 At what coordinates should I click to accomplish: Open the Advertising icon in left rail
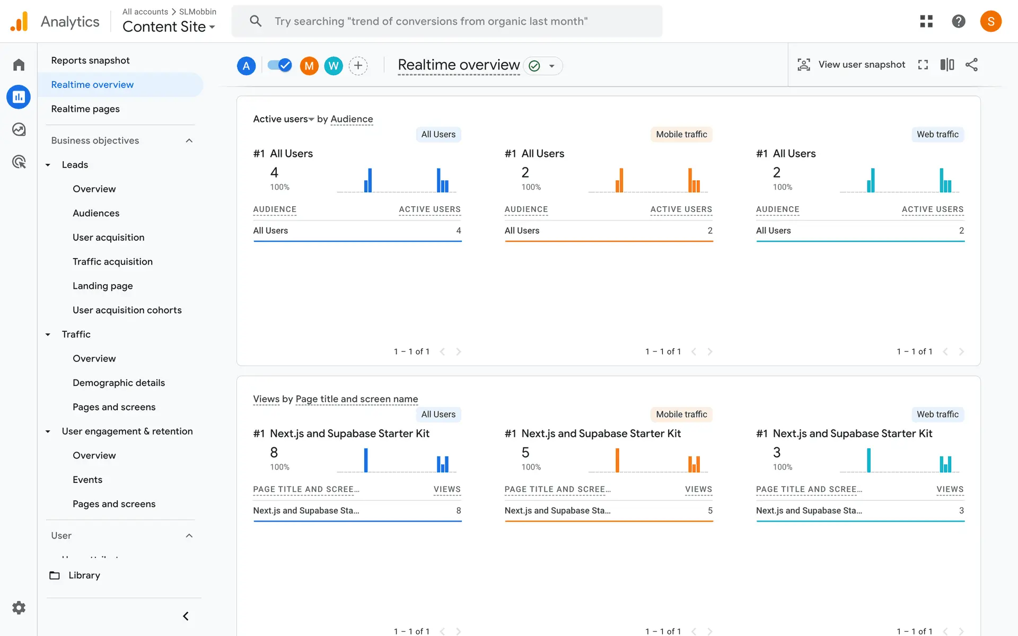19,162
